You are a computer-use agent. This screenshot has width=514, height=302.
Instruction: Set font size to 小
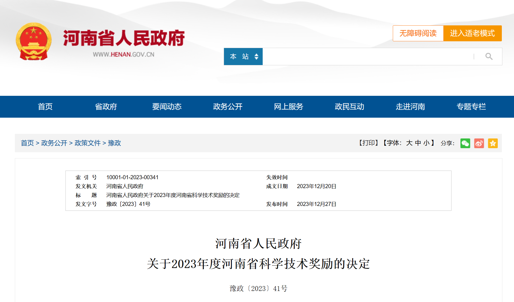click(427, 143)
